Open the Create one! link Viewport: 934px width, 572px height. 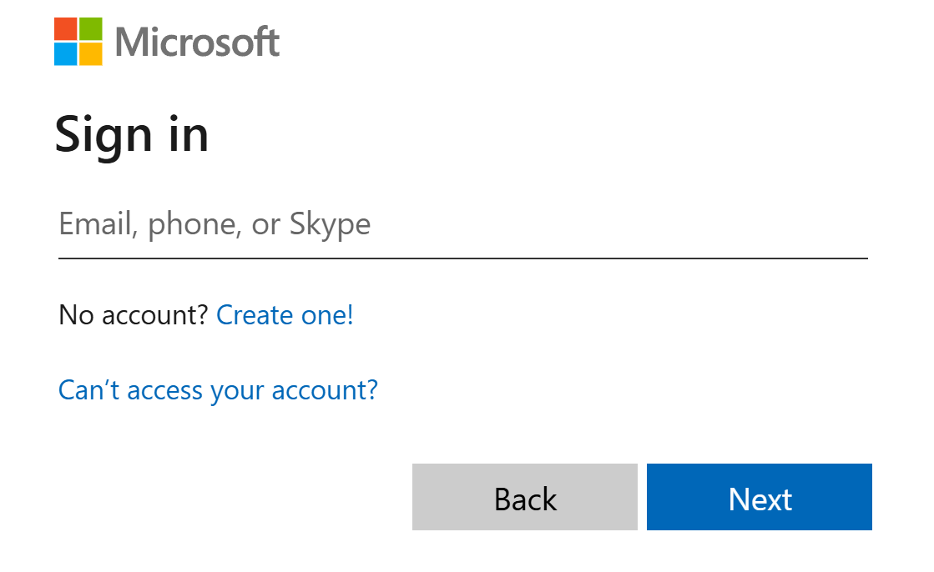[x=284, y=315]
